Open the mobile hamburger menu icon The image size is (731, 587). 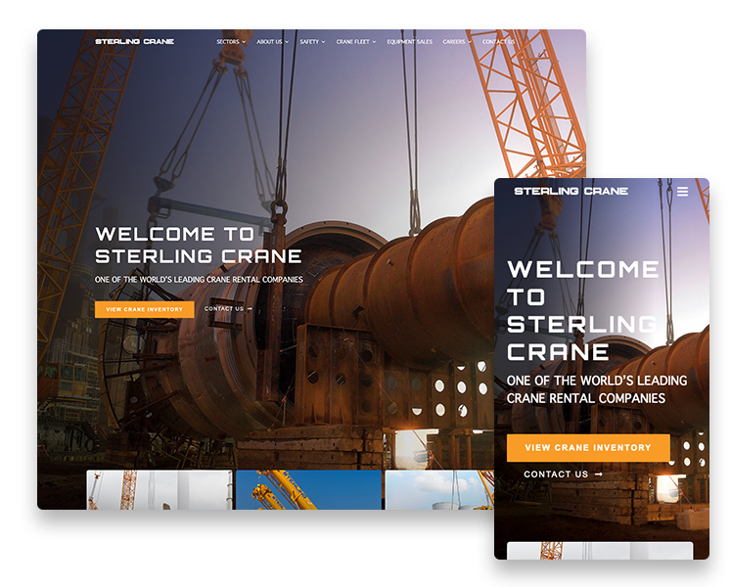coord(682,192)
